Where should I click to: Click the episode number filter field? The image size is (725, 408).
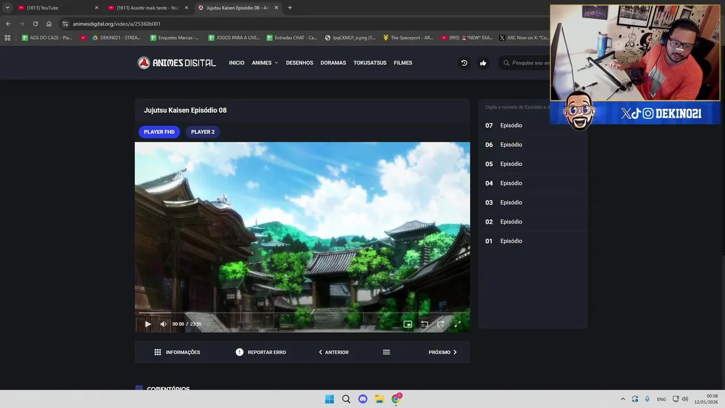pyautogui.click(x=517, y=107)
